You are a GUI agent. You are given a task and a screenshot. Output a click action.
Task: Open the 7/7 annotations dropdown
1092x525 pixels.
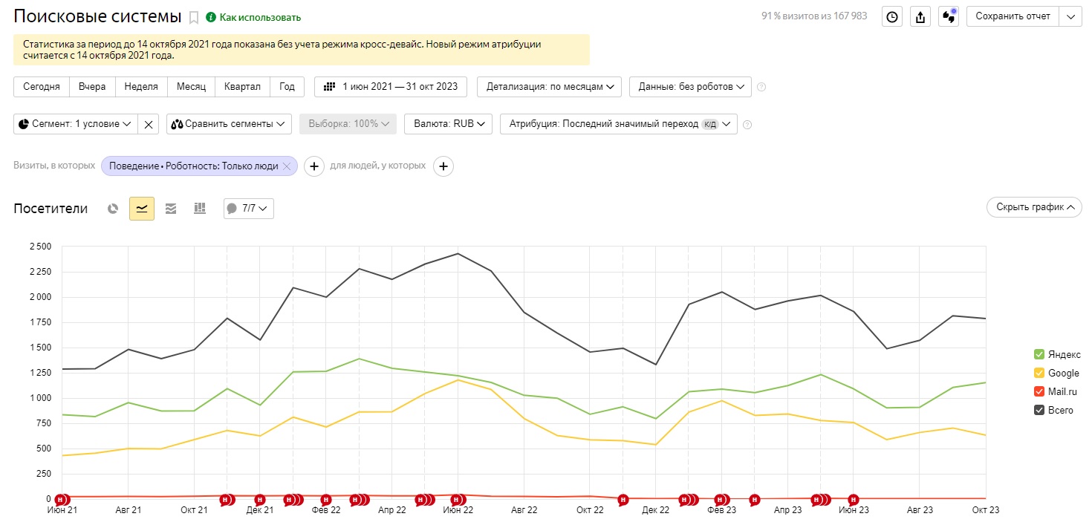pos(249,209)
